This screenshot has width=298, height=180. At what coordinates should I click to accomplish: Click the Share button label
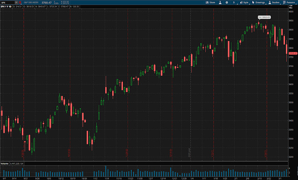pos(212,2)
